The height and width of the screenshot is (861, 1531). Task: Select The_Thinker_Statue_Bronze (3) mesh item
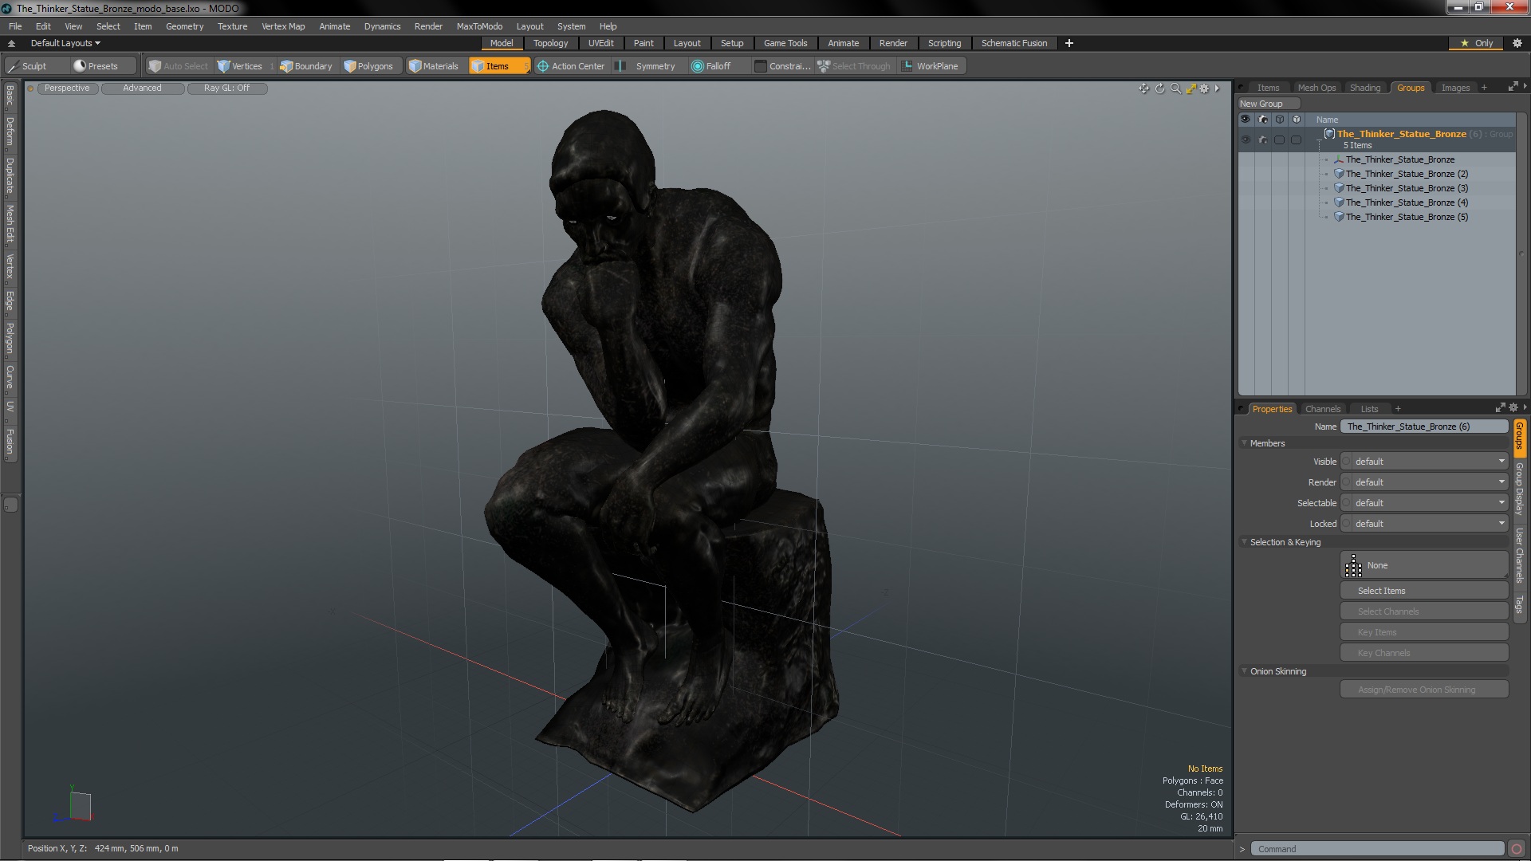tap(1406, 188)
